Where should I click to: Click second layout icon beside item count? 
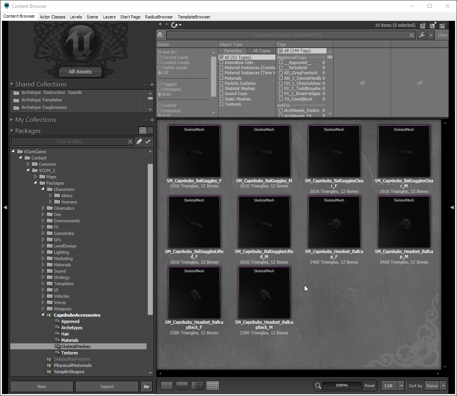click(433, 26)
